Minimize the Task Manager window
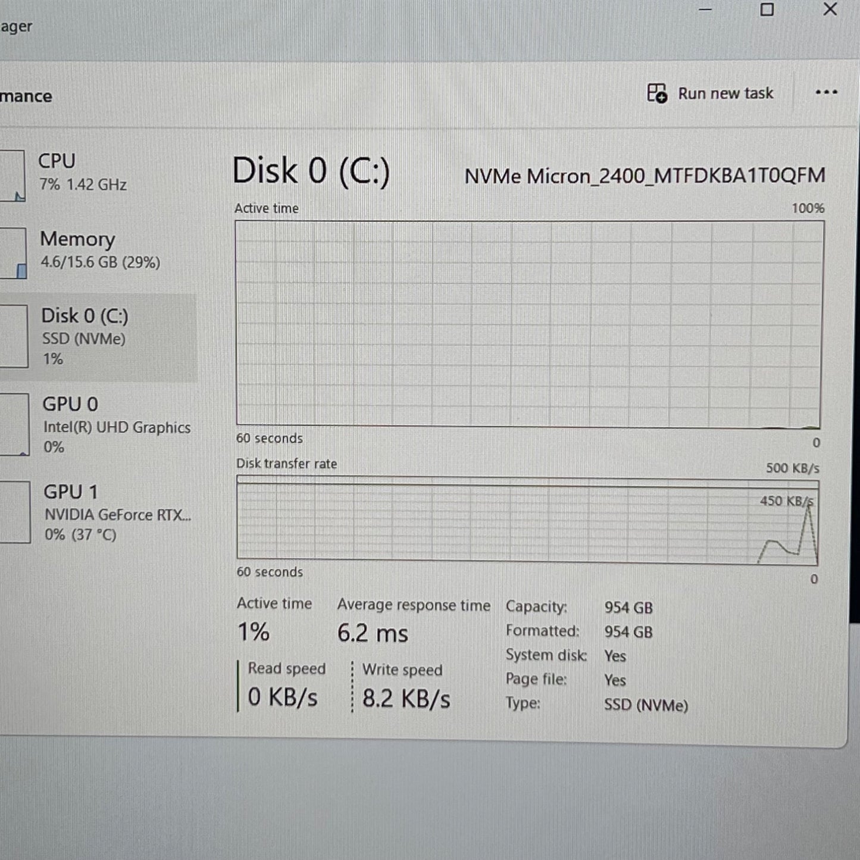 pos(705,10)
